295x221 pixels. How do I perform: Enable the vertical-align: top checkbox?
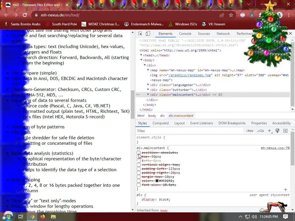pyautogui.click(x=139, y=165)
